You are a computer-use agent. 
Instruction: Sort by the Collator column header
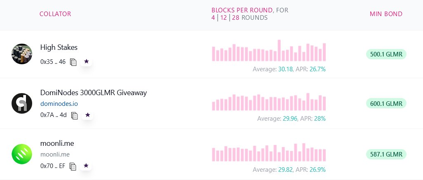[55, 14]
